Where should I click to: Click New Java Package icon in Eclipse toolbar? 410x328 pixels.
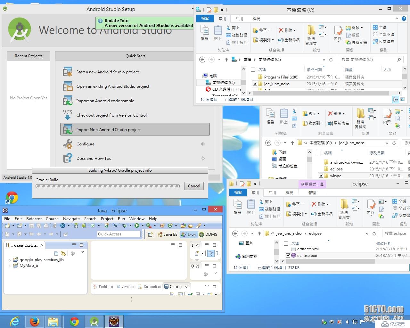[162, 225]
